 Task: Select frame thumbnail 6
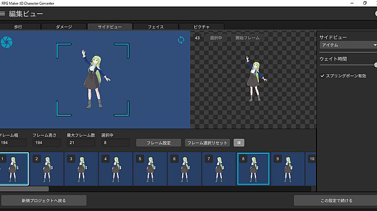click(184, 169)
